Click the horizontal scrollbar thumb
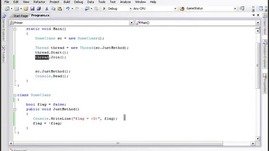Image resolution: width=269 pixels, height=151 pixels. tap(118, 143)
